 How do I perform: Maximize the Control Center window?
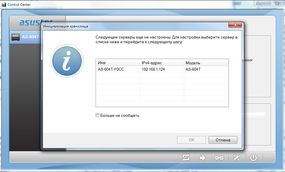pyautogui.click(x=266, y=4)
